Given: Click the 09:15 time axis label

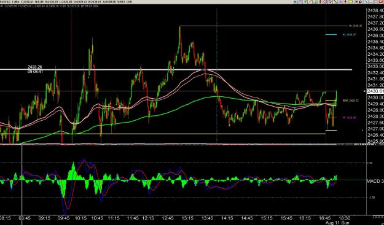Looking at the screenshot, I should (x=45, y=218).
